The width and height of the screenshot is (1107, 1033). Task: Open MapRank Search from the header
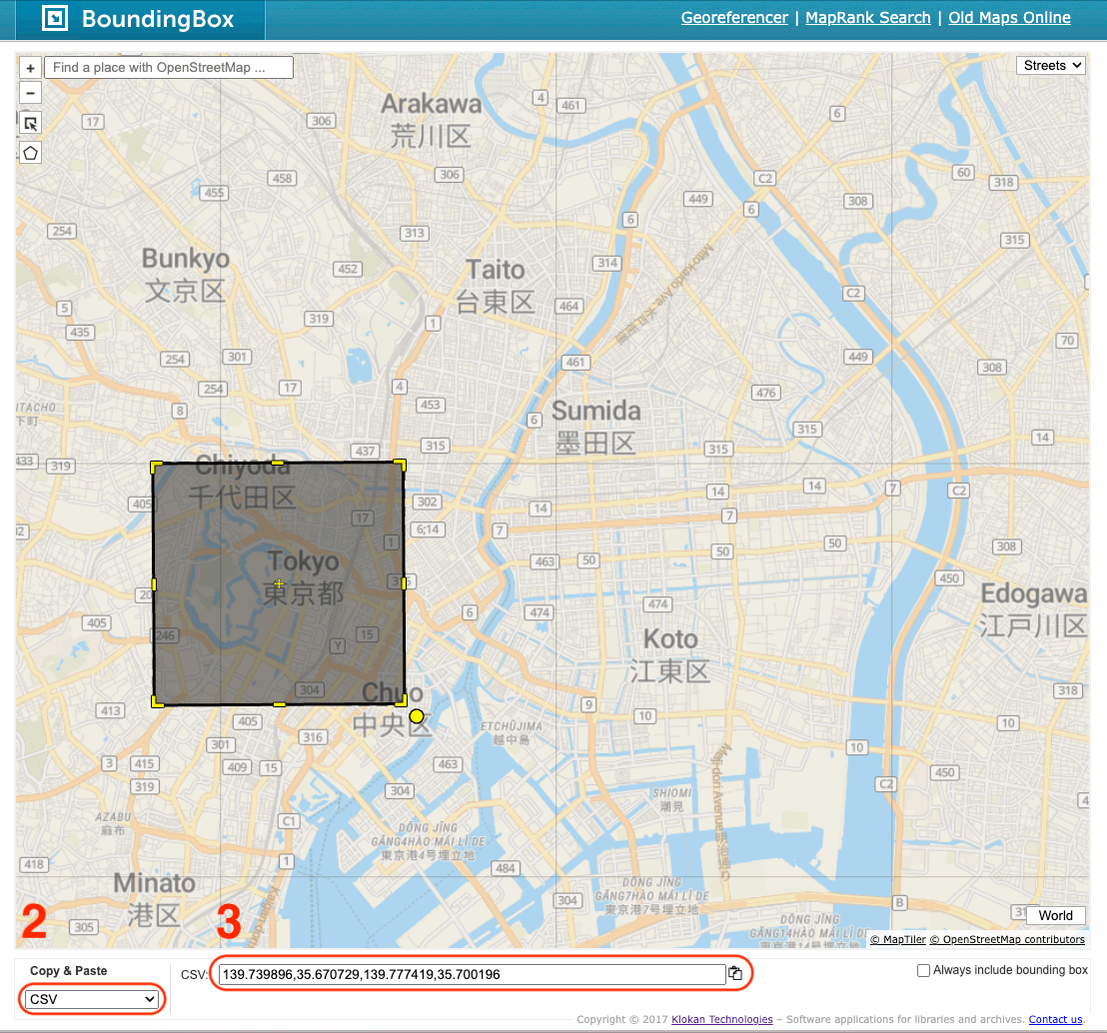[867, 17]
